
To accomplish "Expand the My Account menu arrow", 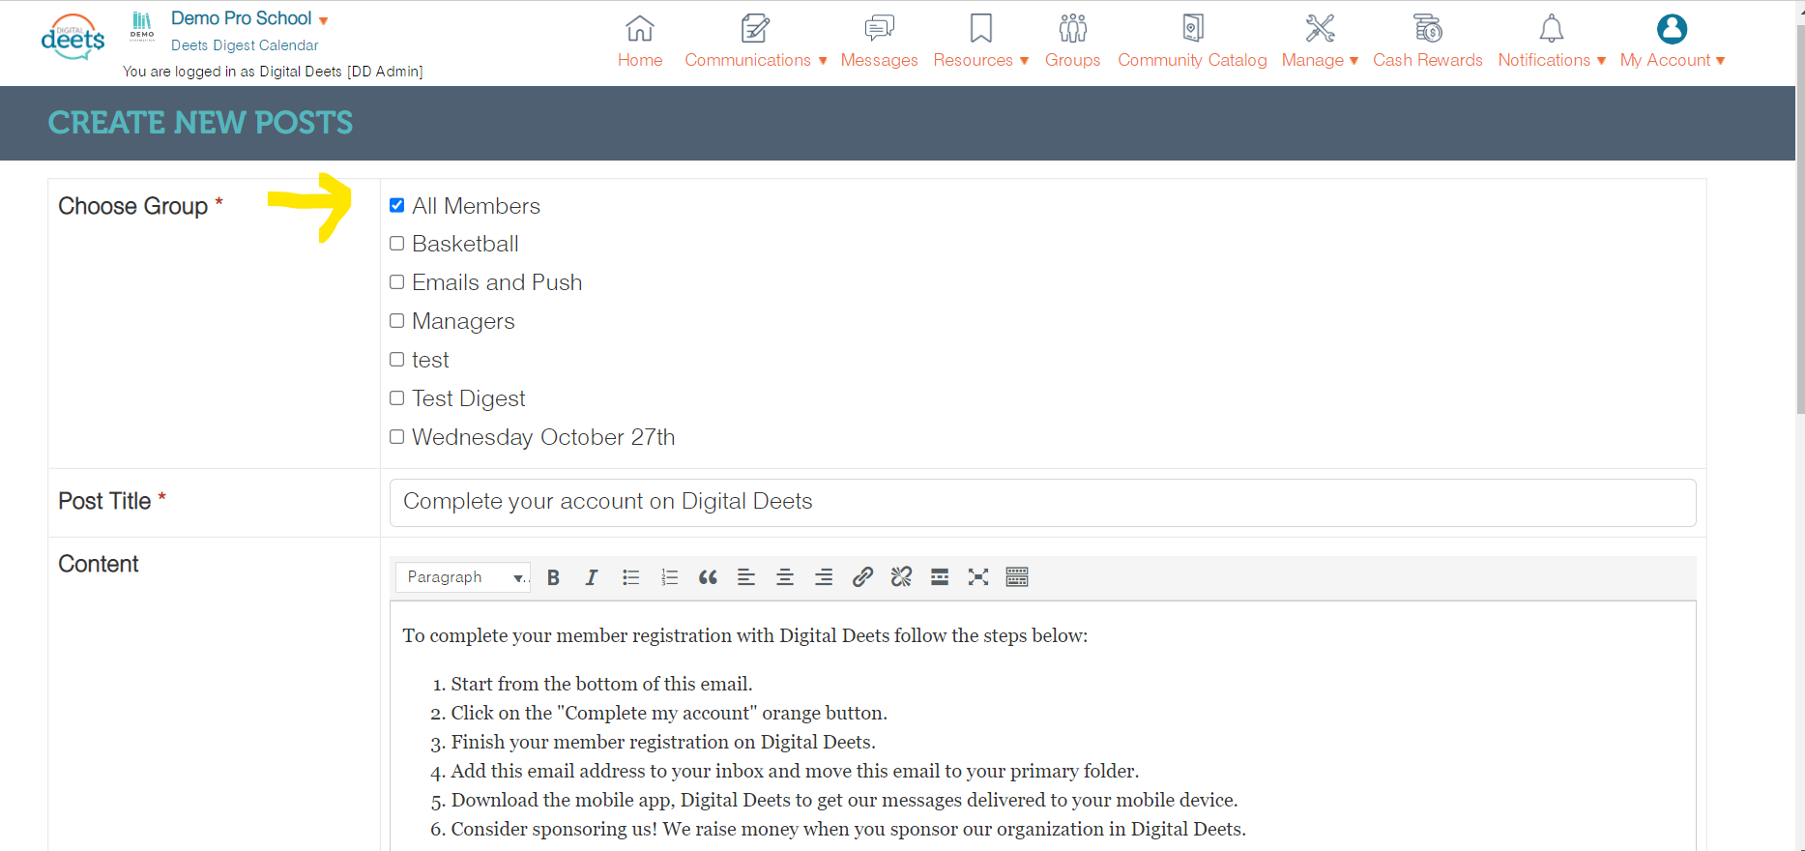I will click(x=1721, y=61).
